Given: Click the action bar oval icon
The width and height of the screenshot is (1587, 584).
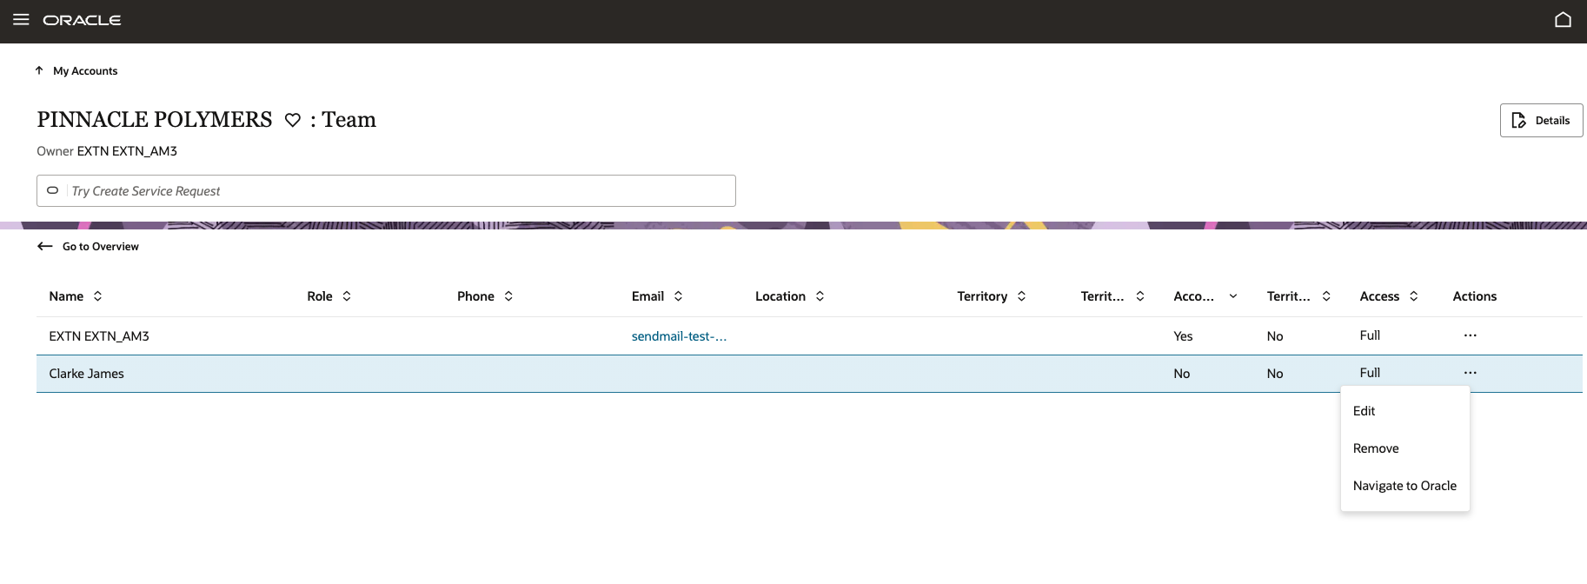Looking at the screenshot, I should click(x=52, y=190).
